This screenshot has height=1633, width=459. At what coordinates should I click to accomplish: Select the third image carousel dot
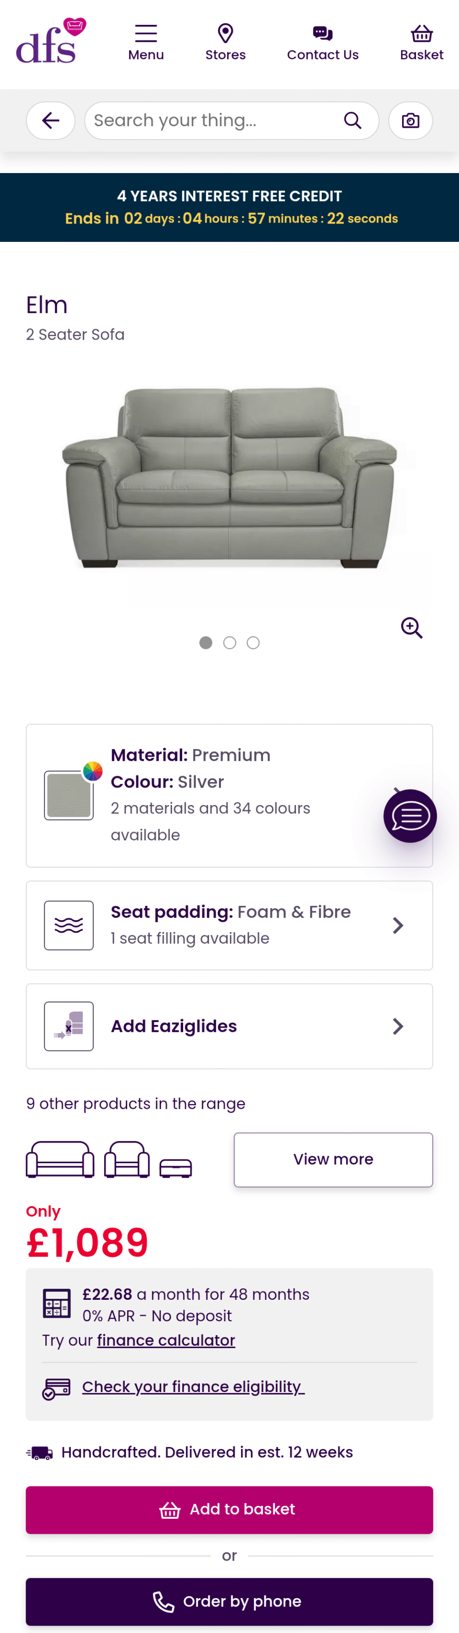tap(253, 643)
